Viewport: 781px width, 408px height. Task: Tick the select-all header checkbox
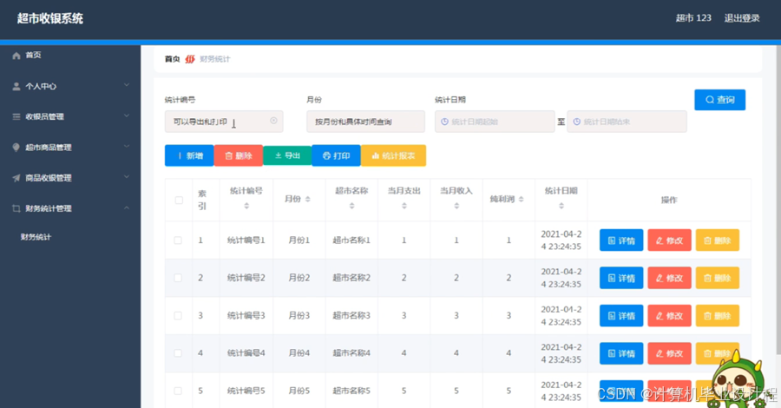pyautogui.click(x=179, y=201)
